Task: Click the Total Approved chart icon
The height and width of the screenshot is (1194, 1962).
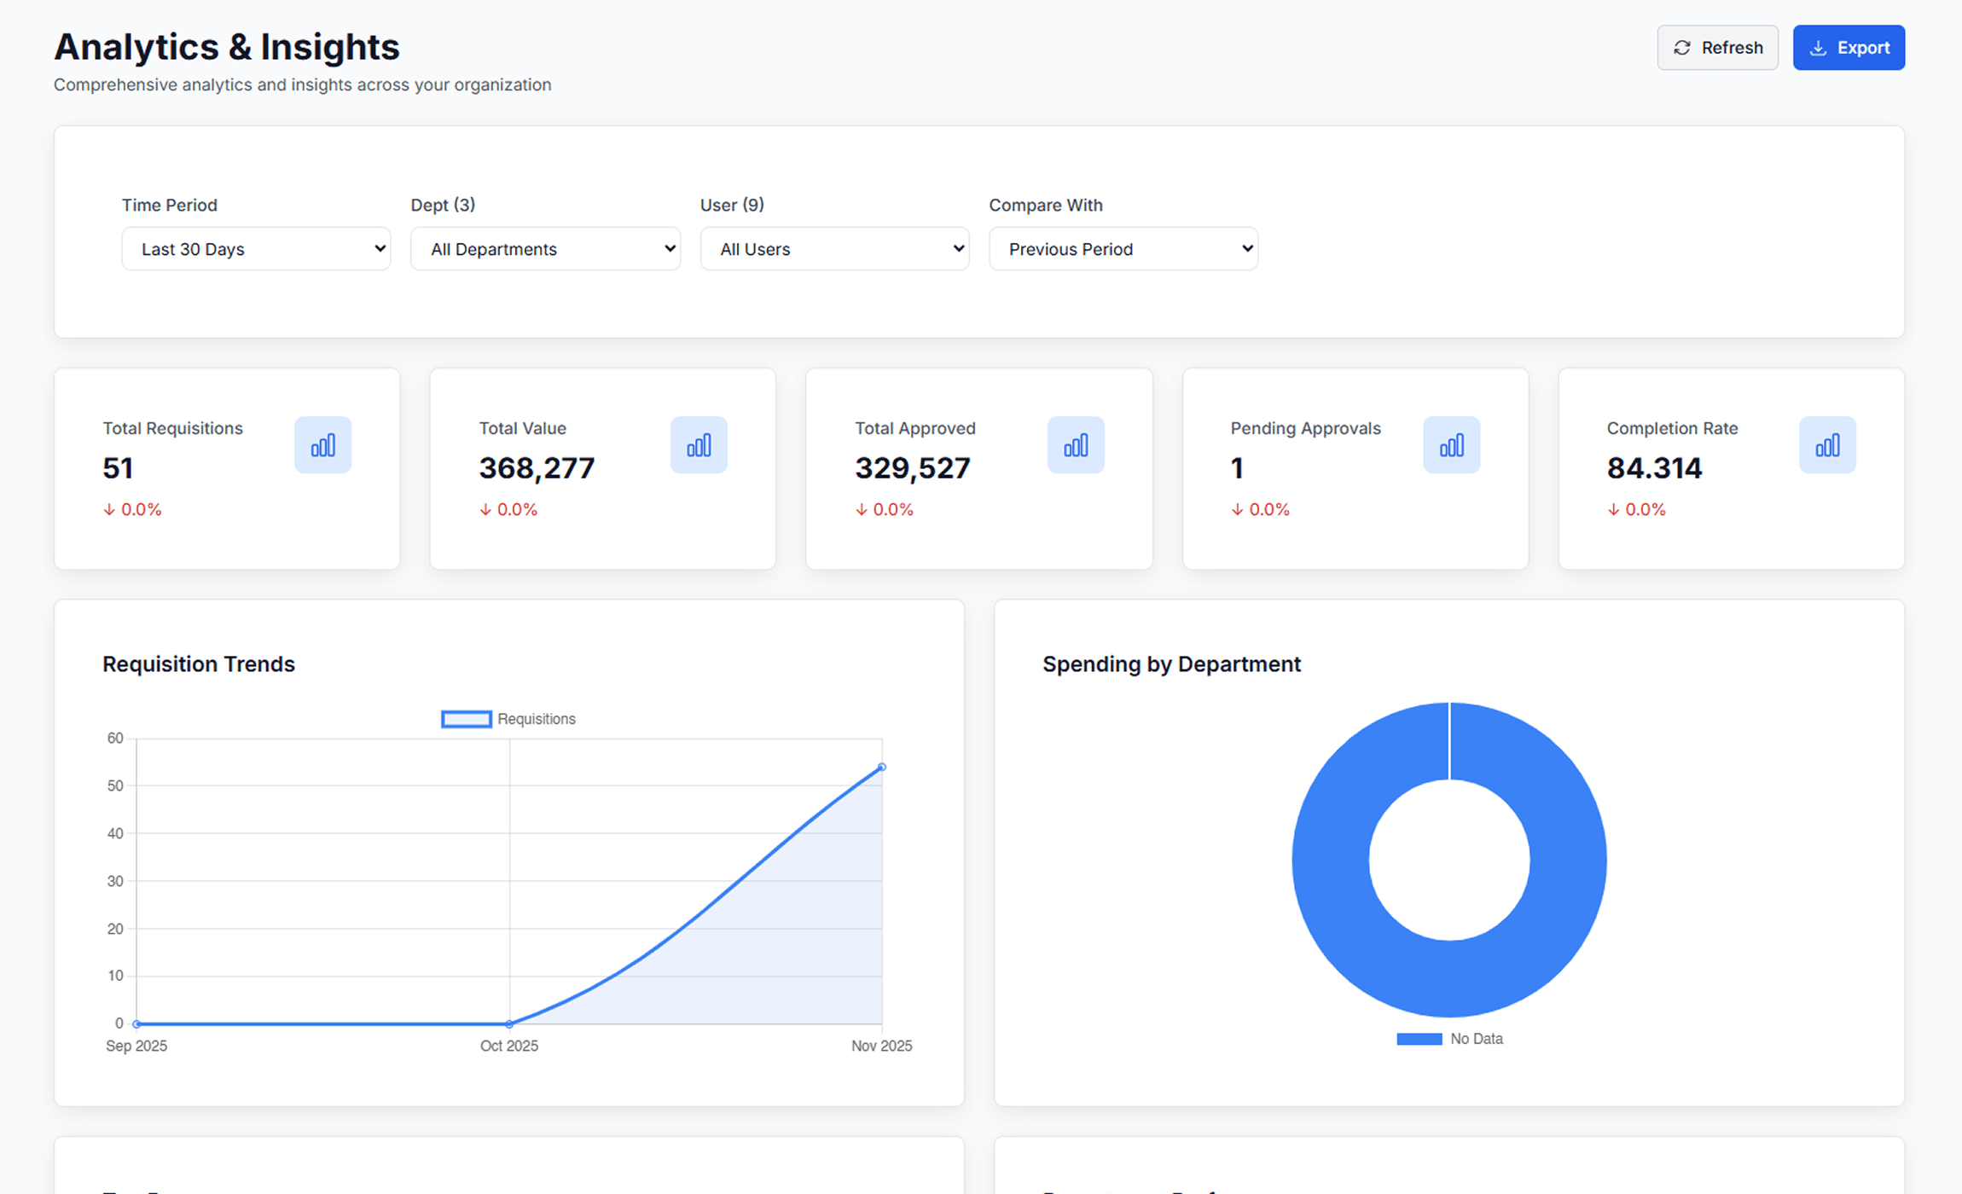Action: (x=1076, y=444)
